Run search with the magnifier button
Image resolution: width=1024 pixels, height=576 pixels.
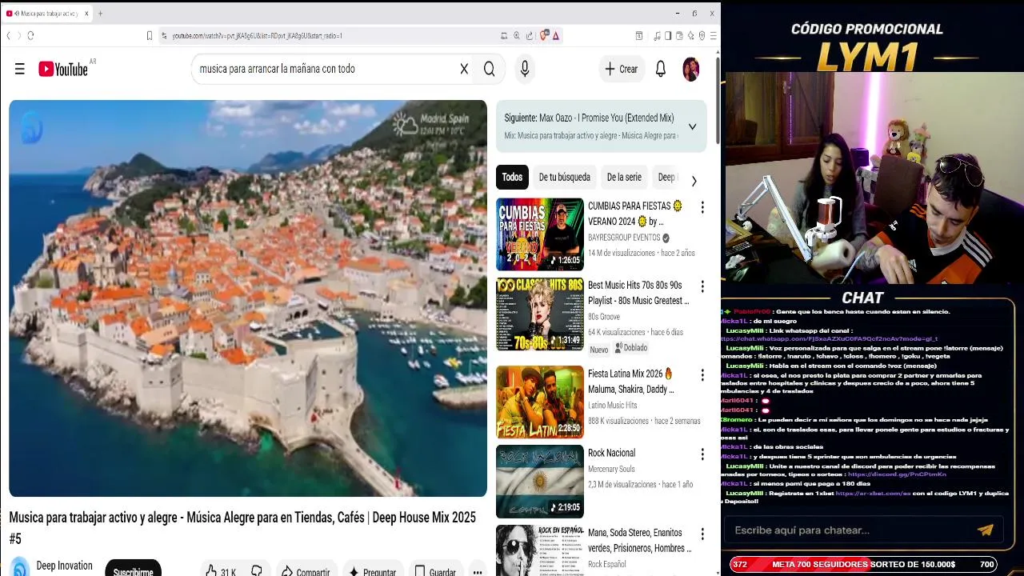click(489, 69)
